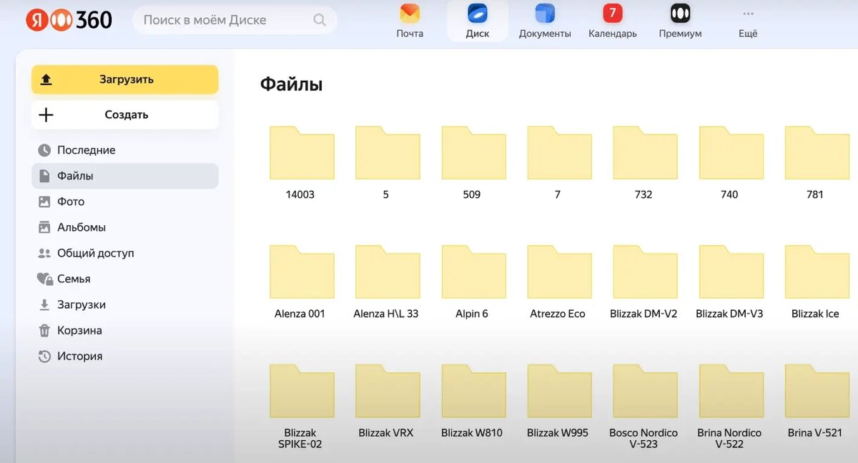Select the Blizzak VRX folder icon
Screen dimensions: 858x463
387,391
